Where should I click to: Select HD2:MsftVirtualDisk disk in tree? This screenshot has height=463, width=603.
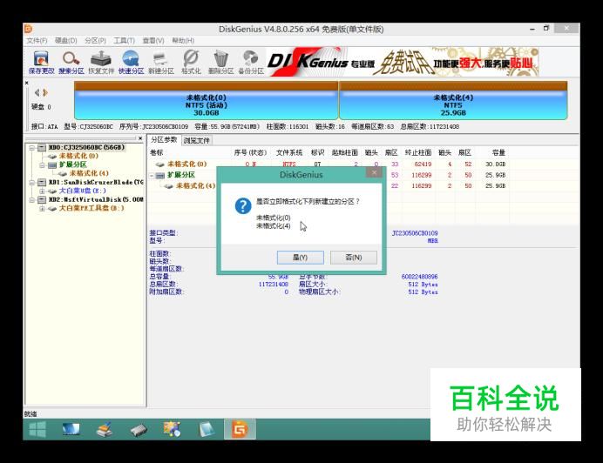coord(96,200)
